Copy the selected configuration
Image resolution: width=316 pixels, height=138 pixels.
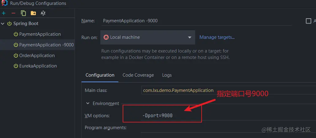(x=23, y=13)
